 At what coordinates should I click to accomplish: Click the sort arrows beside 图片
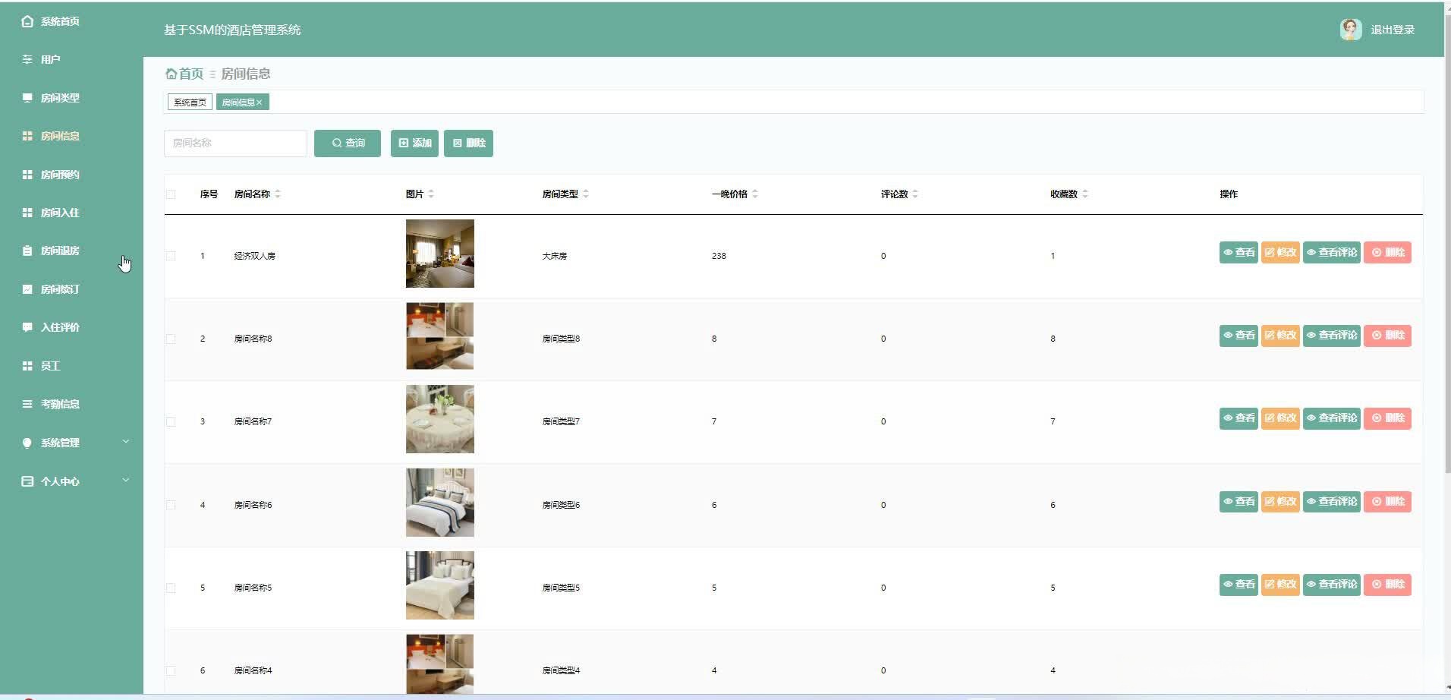click(431, 194)
